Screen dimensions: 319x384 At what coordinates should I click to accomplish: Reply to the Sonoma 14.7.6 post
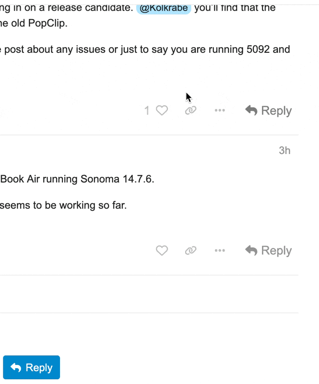(x=269, y=251)
